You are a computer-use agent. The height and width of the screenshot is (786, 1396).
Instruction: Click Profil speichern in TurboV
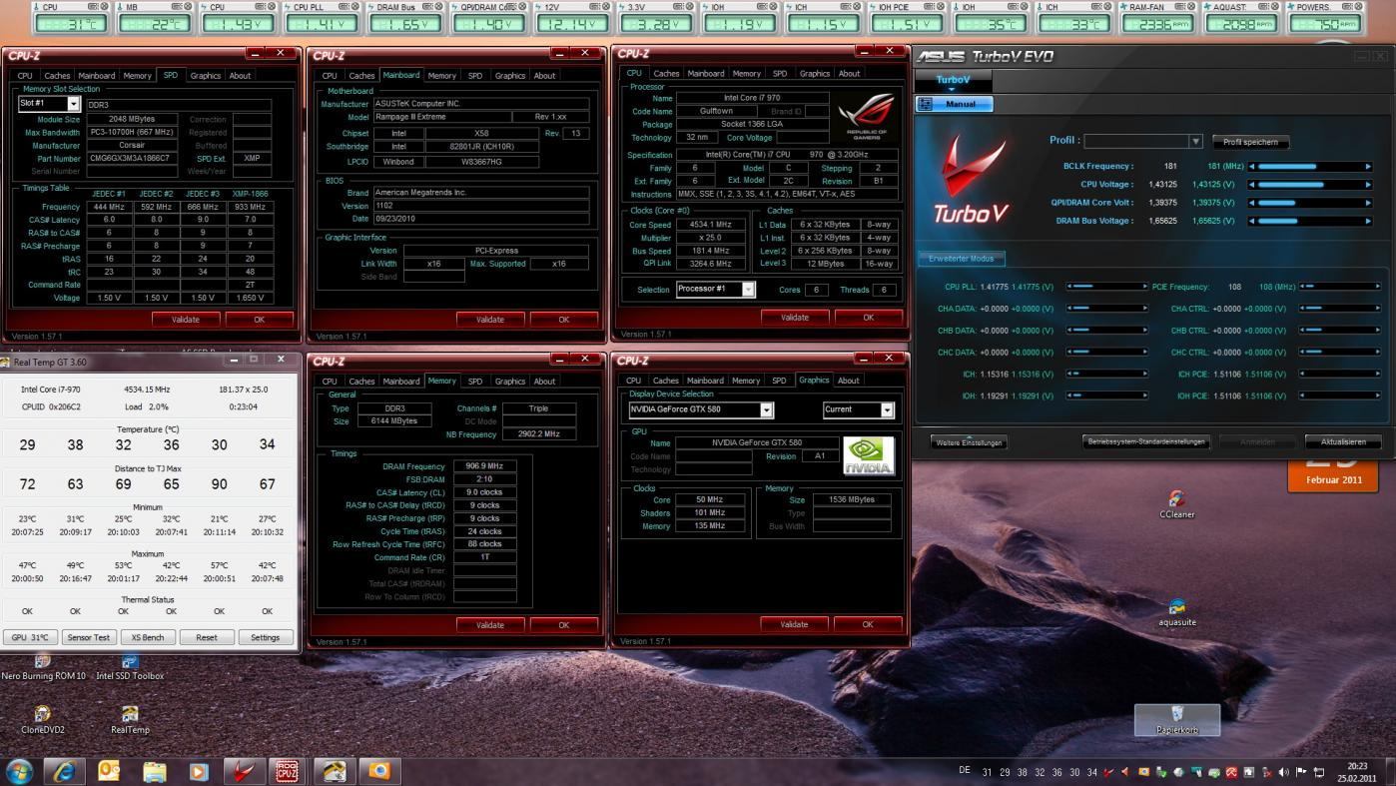(x=1250, y=142)
